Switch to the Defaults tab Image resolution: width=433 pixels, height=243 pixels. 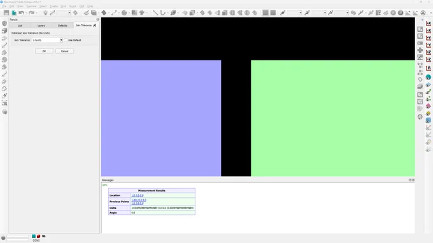[x=62, y=25]
